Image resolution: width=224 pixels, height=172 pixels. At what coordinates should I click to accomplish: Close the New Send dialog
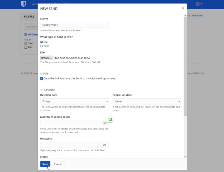point(183,8)
